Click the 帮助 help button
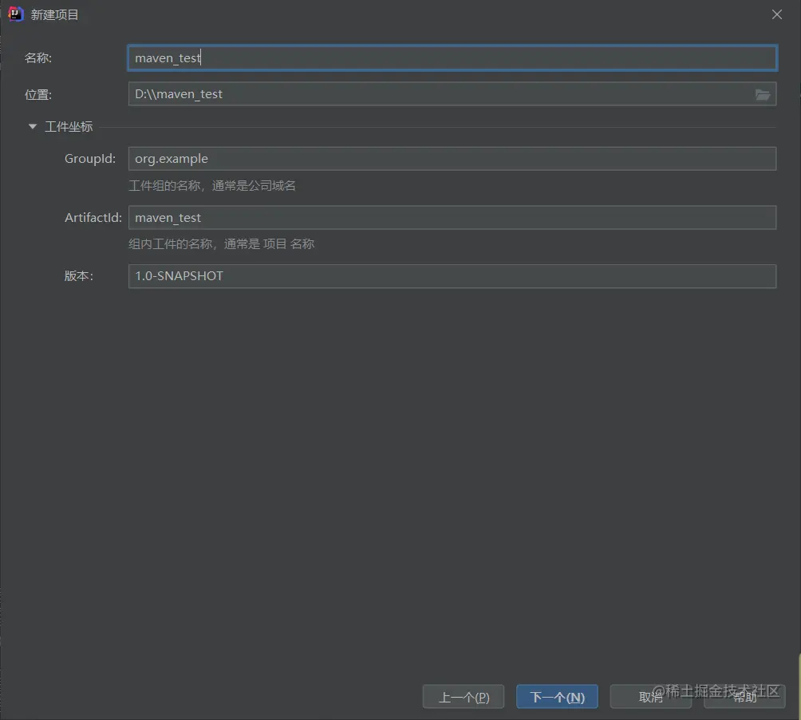 tap(744, 697)
